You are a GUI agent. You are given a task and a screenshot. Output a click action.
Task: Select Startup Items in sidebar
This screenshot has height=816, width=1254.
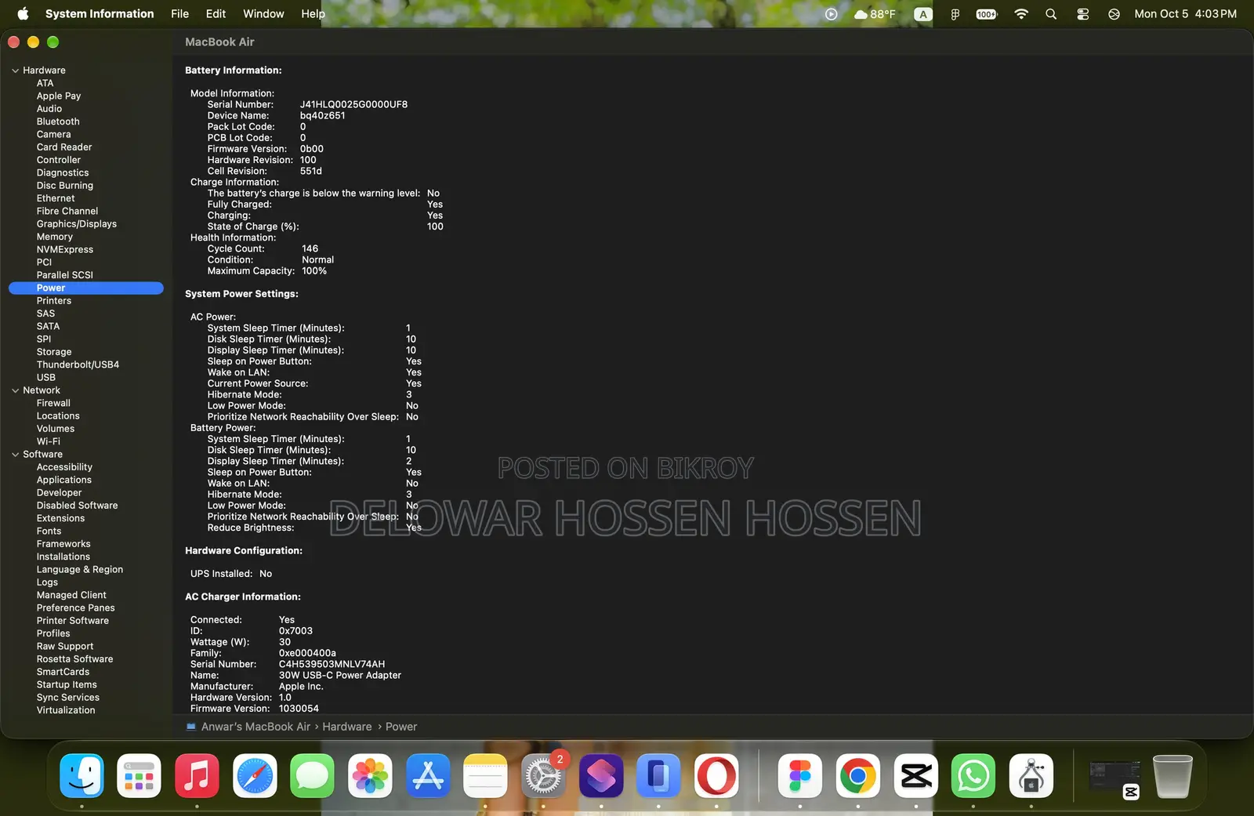coord(67,685)
